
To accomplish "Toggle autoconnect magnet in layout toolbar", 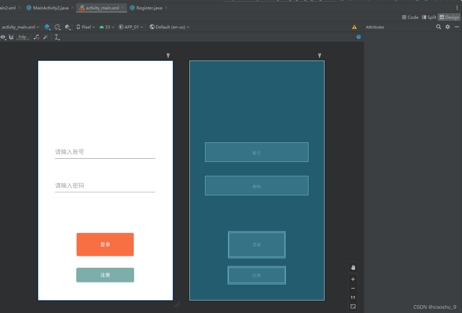I will 11,37.
